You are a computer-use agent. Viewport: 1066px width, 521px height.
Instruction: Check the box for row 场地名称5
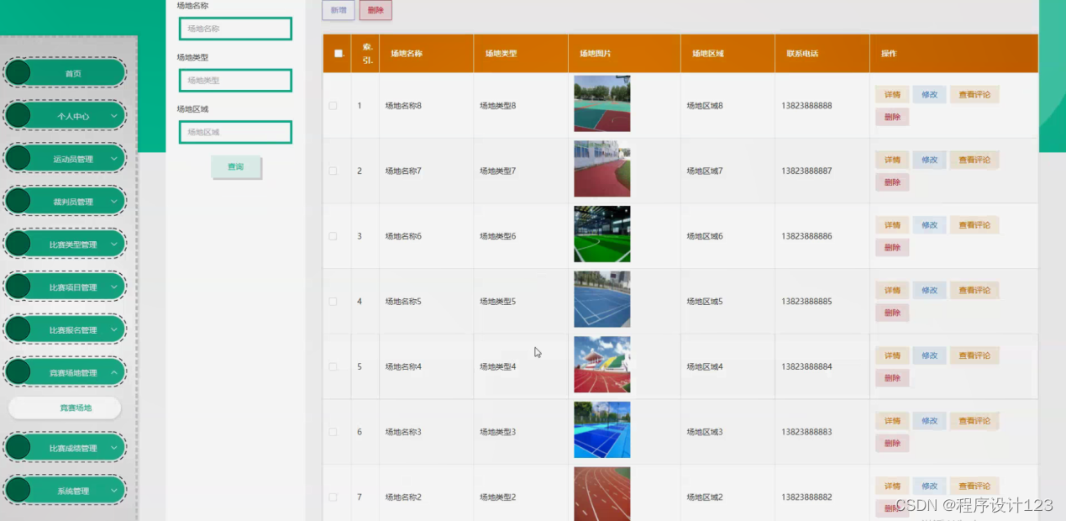pyautogui.click(x=333, y=301)
